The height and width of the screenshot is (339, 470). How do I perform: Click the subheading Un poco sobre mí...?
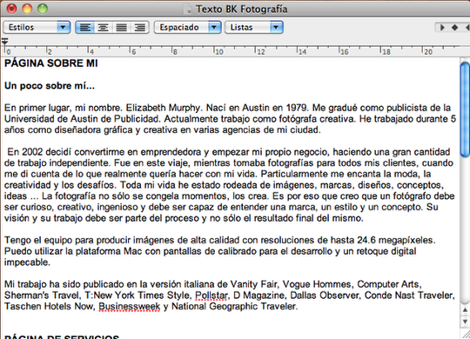(x=50, y=86)
